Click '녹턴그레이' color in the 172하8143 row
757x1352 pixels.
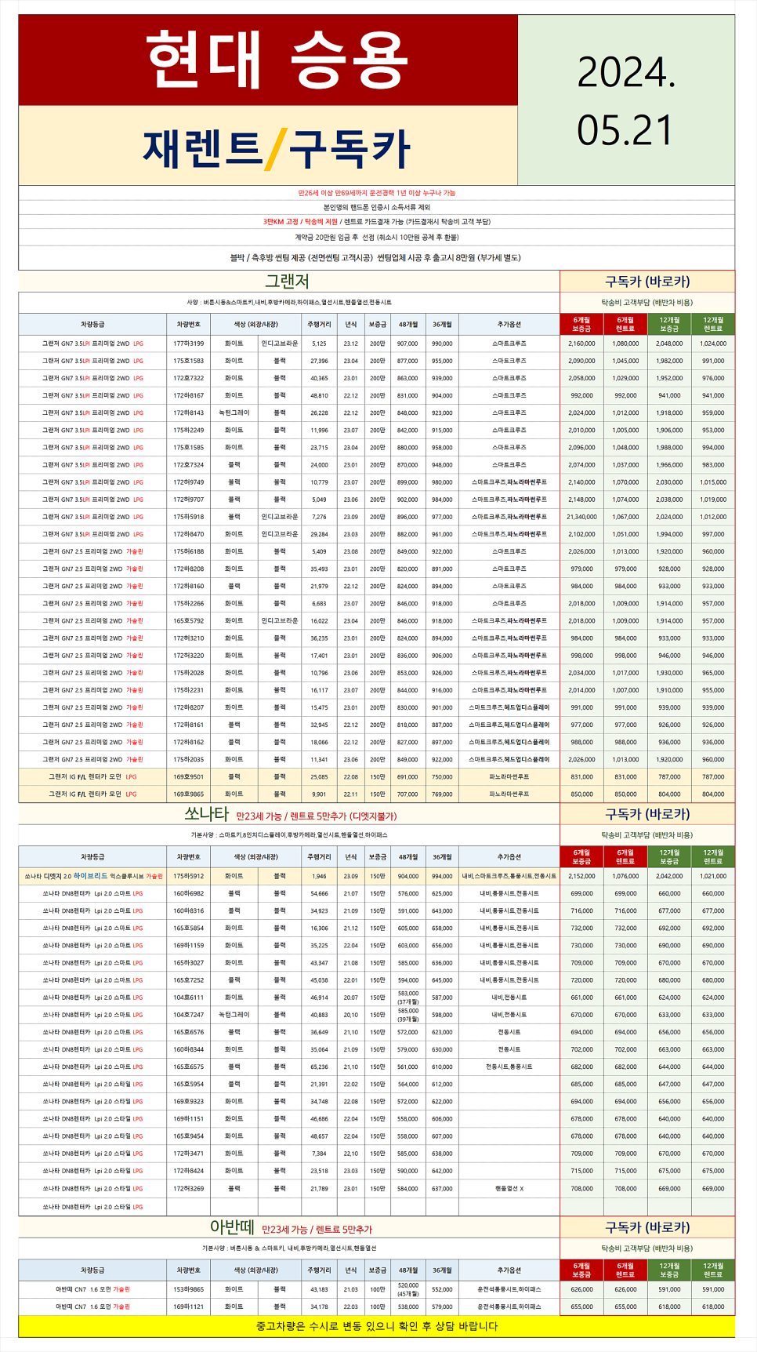click(234, 413)
